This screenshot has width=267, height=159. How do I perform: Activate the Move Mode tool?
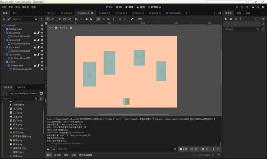pos(59,19)
